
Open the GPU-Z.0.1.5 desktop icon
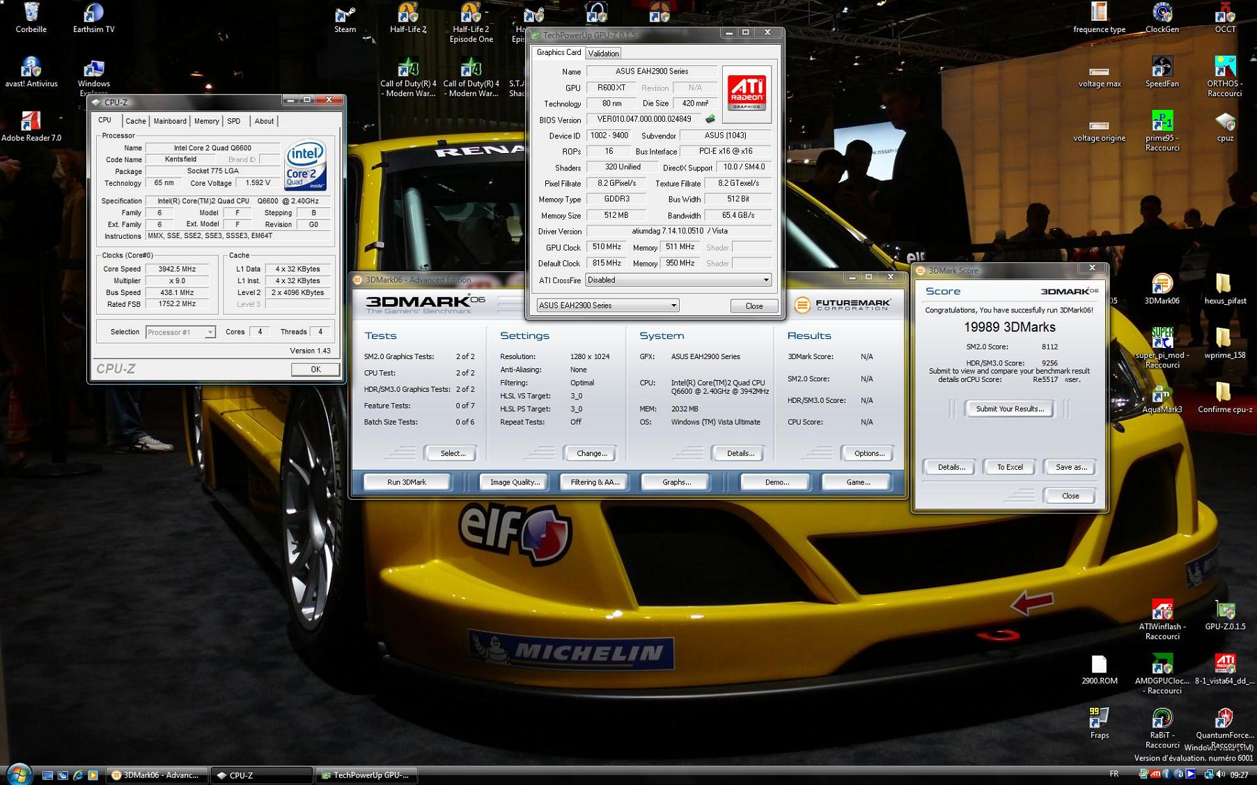[1225, 611]
